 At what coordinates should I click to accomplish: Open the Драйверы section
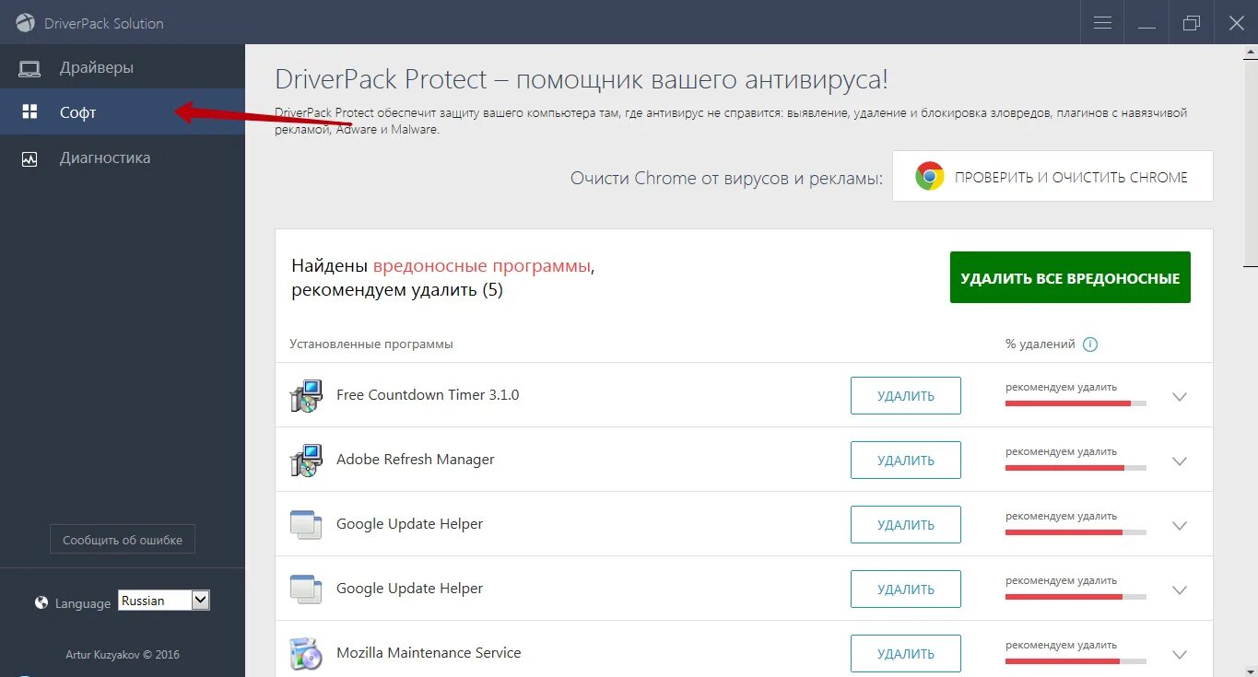123,67
